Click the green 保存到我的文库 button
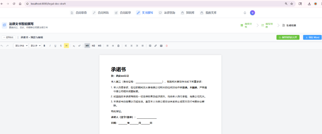 (288, 37)
